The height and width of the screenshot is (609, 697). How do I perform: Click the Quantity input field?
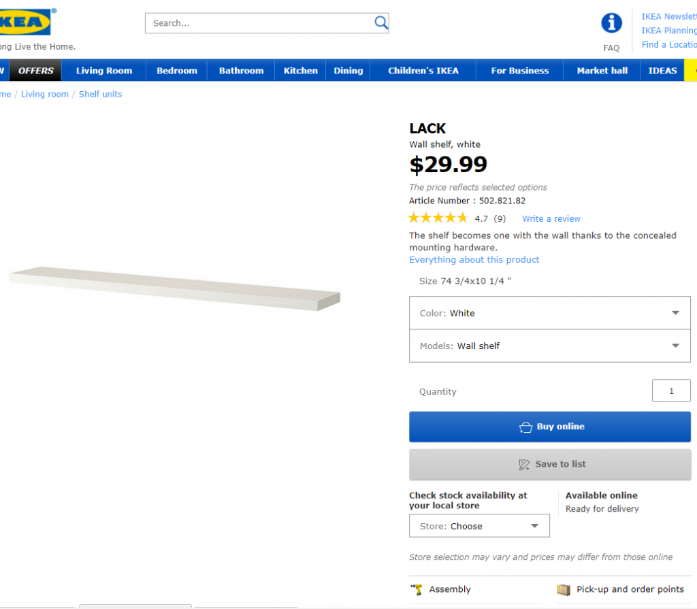pyautogui.click(x=670, y=391)
